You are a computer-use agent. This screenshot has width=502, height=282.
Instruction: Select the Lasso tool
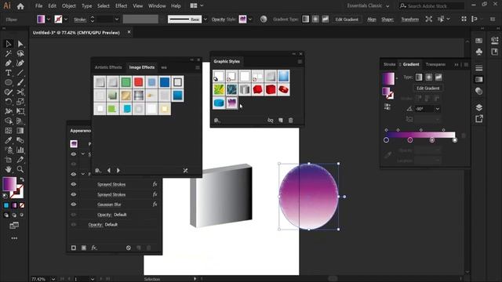point(20,53)
